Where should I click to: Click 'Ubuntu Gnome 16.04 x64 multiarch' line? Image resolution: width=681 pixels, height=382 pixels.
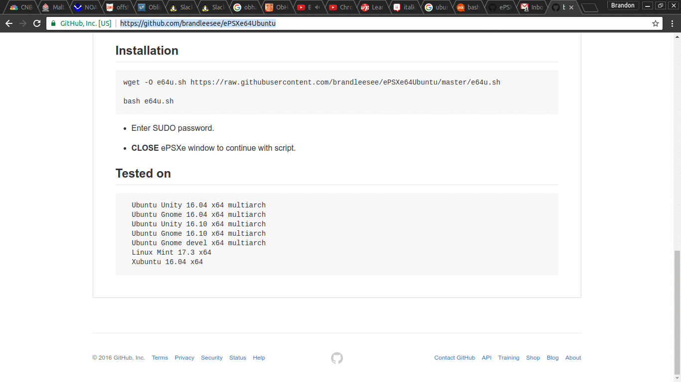pyautogui.click(x=198, y=214)
